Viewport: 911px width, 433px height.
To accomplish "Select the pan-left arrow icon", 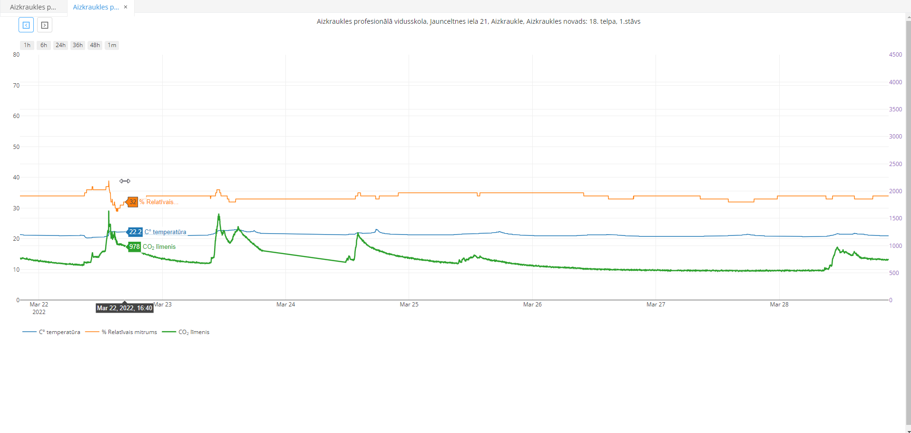I will pos(26,25).
